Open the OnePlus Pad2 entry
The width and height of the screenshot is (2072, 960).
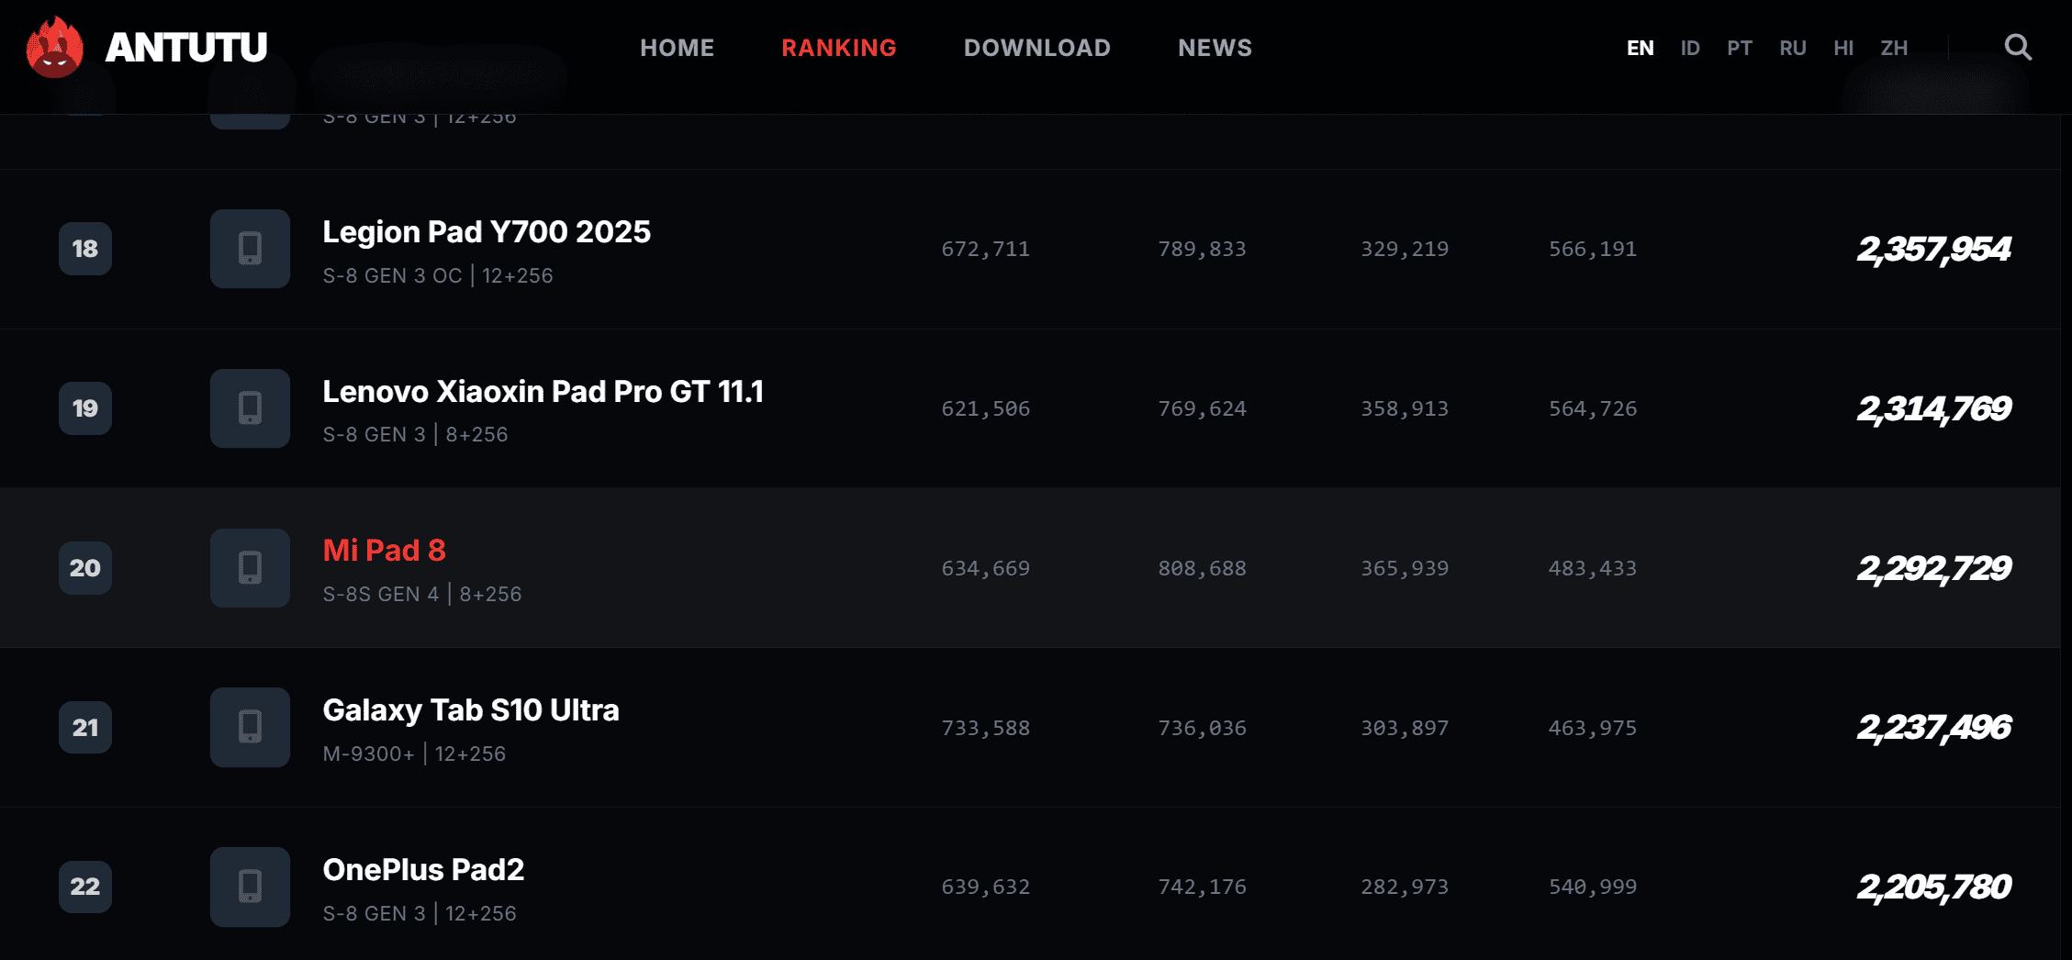pos(423,870)
